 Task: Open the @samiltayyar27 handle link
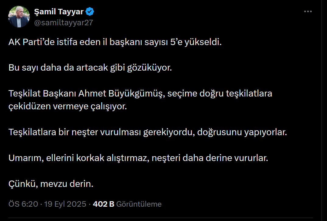(x=63, y=23)
